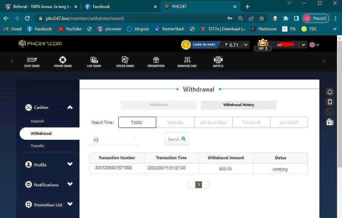
Task: Click the zoom magnifier icon in address bar
Action: coord(240,18)
